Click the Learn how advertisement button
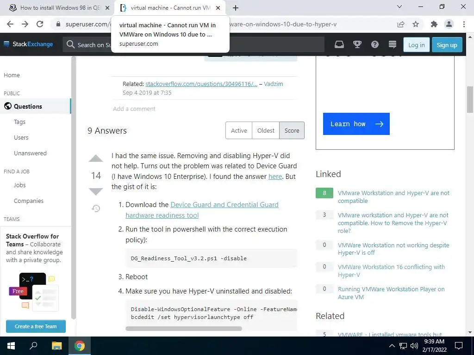 coord(356,124)
